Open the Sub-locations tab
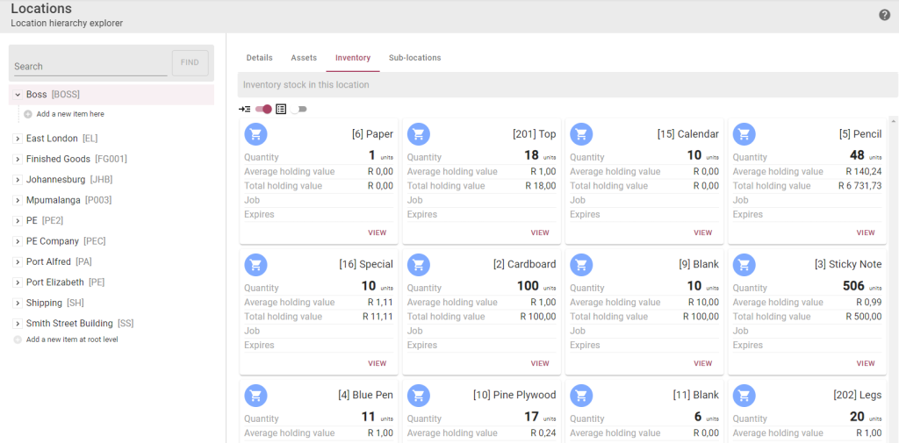Screen dimensions: 899x443 coord(414,58)
